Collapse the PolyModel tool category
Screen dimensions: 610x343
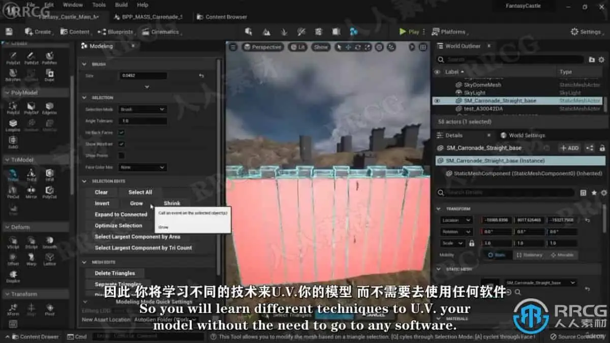coord(7,93)
